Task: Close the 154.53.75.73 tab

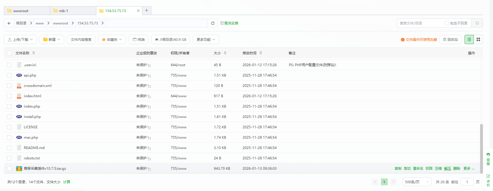Action: click(x=138, y=11)
